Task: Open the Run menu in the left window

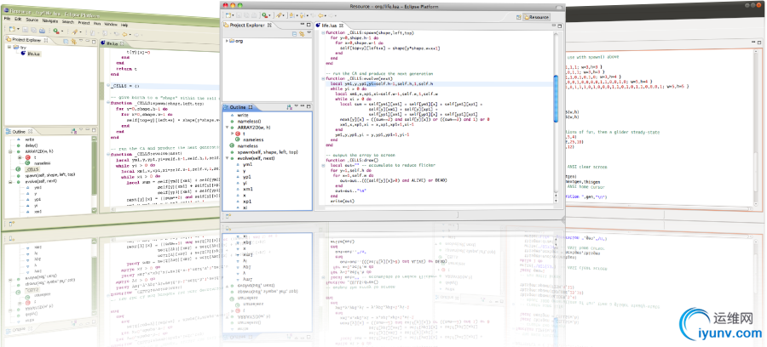Action: click(x=97, y=24)
